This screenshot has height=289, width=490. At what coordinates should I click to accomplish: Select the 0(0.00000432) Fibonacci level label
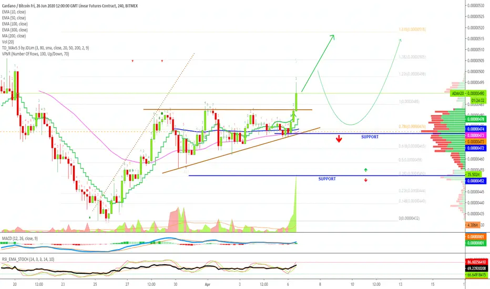[409, 218]
